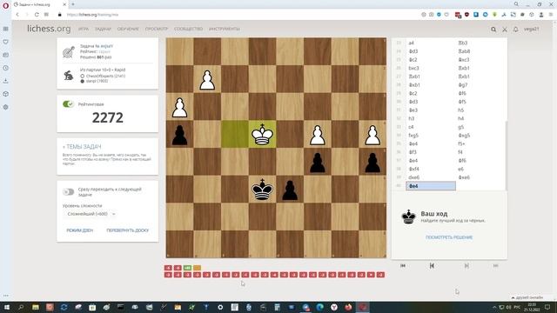
Task: Open the ПРОСМОТР menu
Action: coord(157,29)
